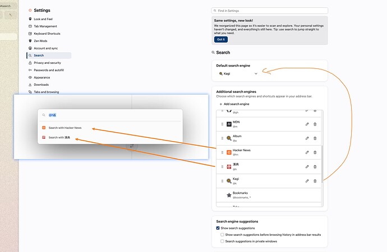This screenshot has width=387, height=252.
Task: Delete the Hacker News search engine
Action: point(315,152)
